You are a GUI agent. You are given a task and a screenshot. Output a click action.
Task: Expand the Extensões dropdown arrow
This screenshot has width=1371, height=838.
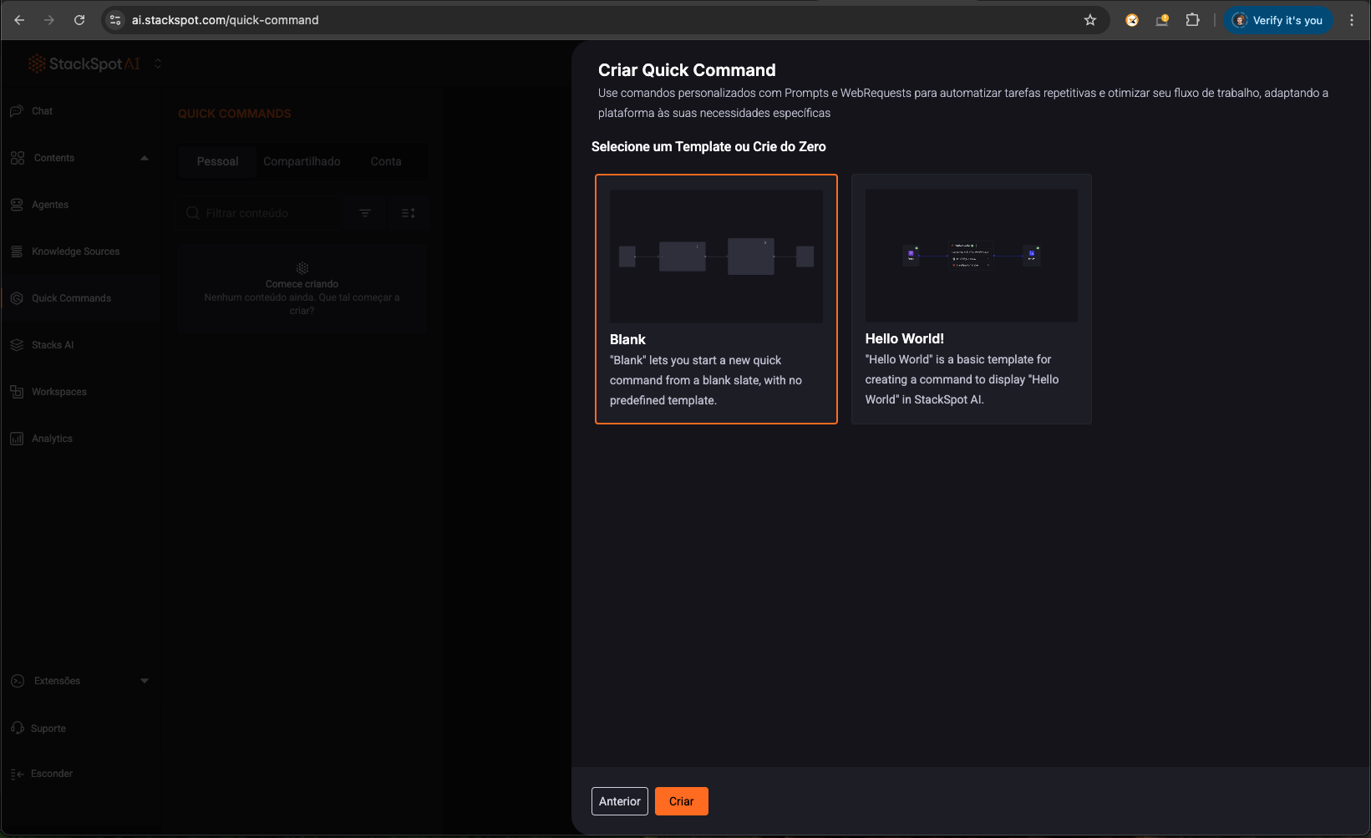click(x=145, y=681)
